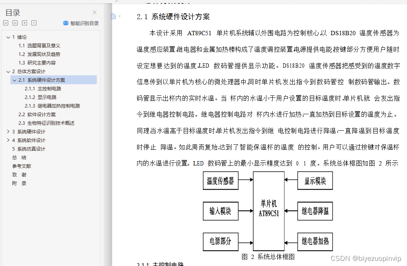Click the '单片机 AT89C51' center block

(269, 211)
